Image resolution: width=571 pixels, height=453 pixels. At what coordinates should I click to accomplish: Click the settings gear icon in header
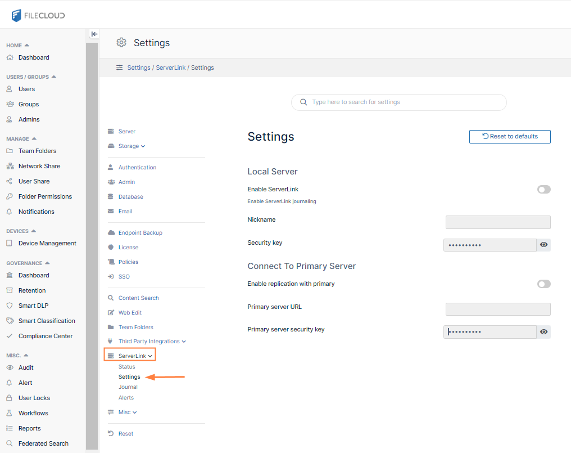tap(121, 43)
